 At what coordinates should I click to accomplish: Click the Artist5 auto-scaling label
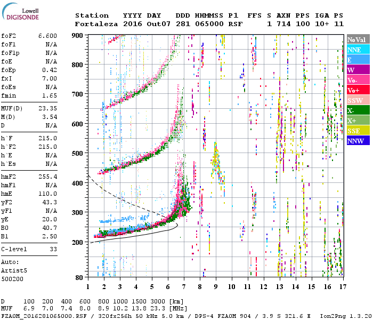[x=14, y=271]
